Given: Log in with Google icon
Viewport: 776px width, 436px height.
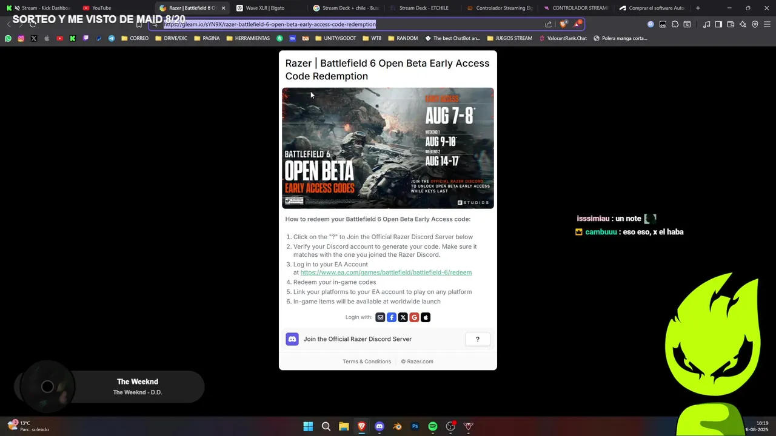Looking at the screenshot, I should [414, 317].
